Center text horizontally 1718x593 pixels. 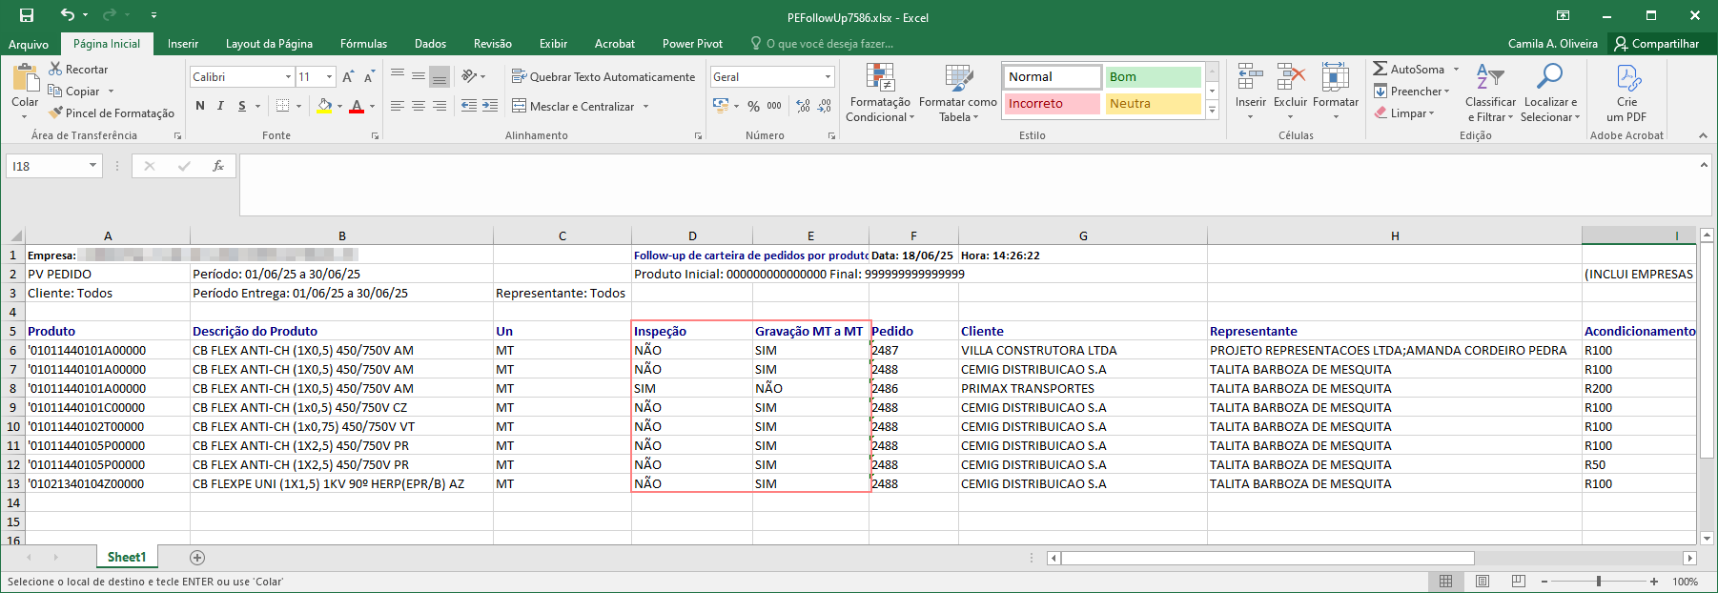[x=419, y=106]
